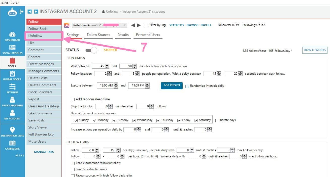
Task: Open Social Profiles in the sidebar
Action: 12,50
